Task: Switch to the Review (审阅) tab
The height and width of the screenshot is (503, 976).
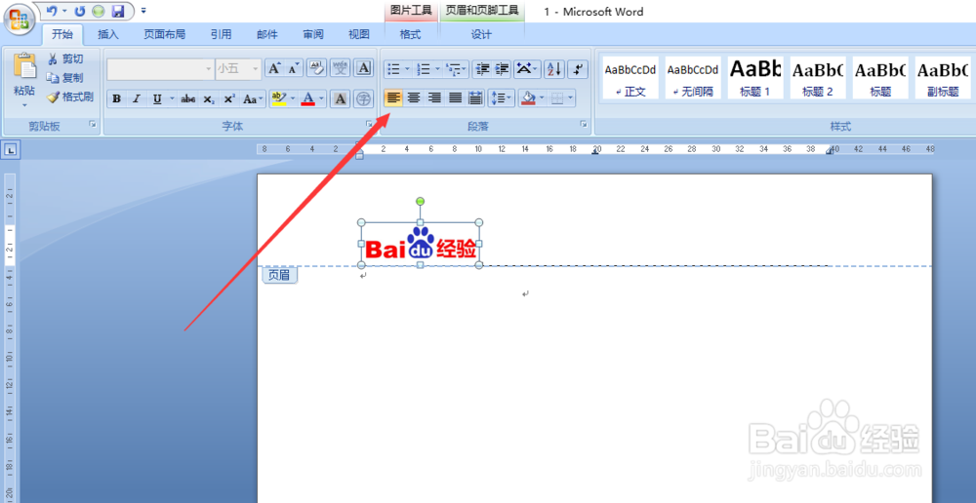Action: pos(313,35)
